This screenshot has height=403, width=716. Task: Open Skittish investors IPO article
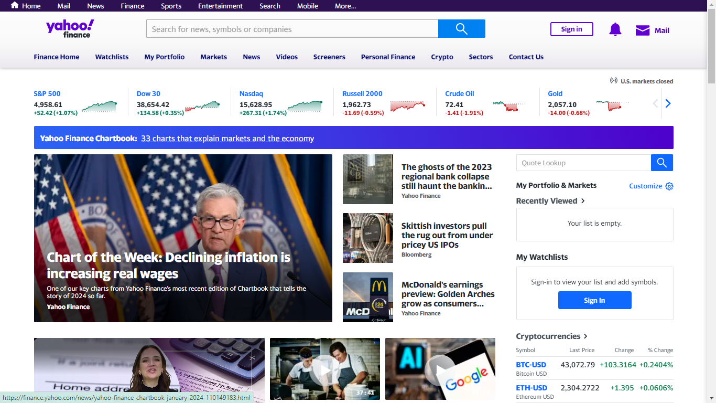pyautogui.click(x=447, y=235)
